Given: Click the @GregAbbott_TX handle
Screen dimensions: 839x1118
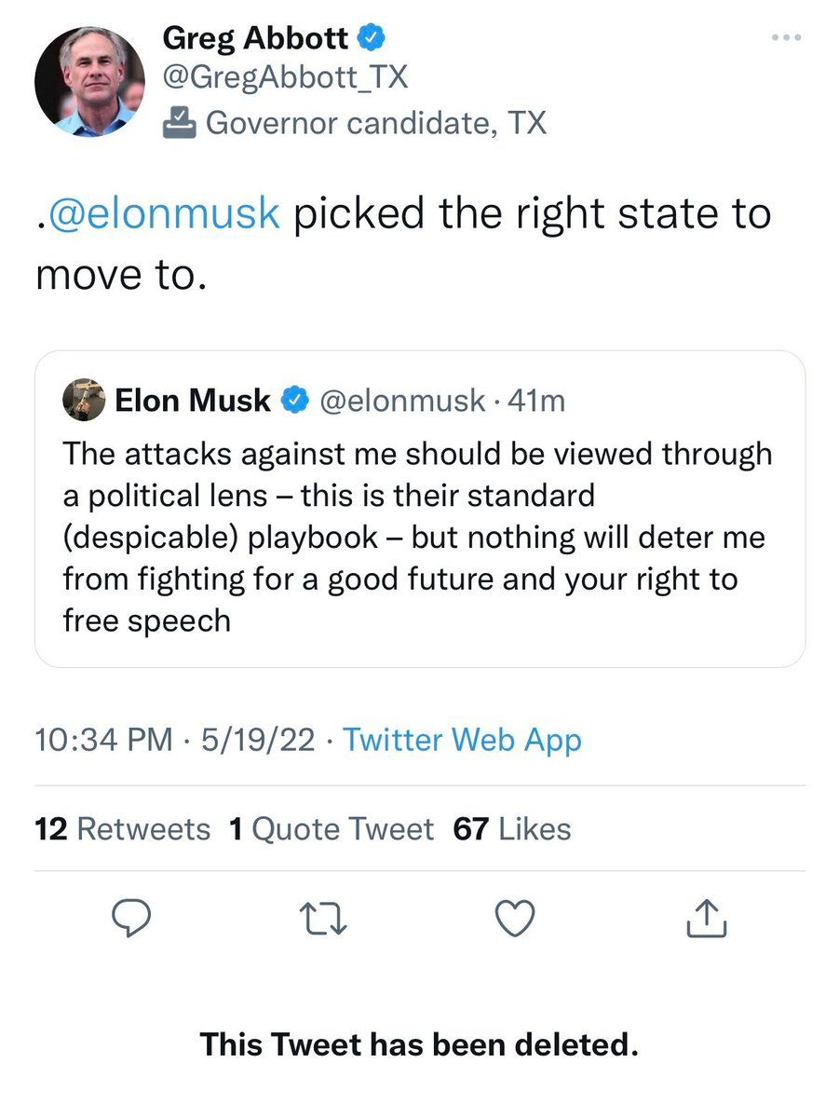Looking at the screenshot, I should pyautogui.click(x=285, y=77).
